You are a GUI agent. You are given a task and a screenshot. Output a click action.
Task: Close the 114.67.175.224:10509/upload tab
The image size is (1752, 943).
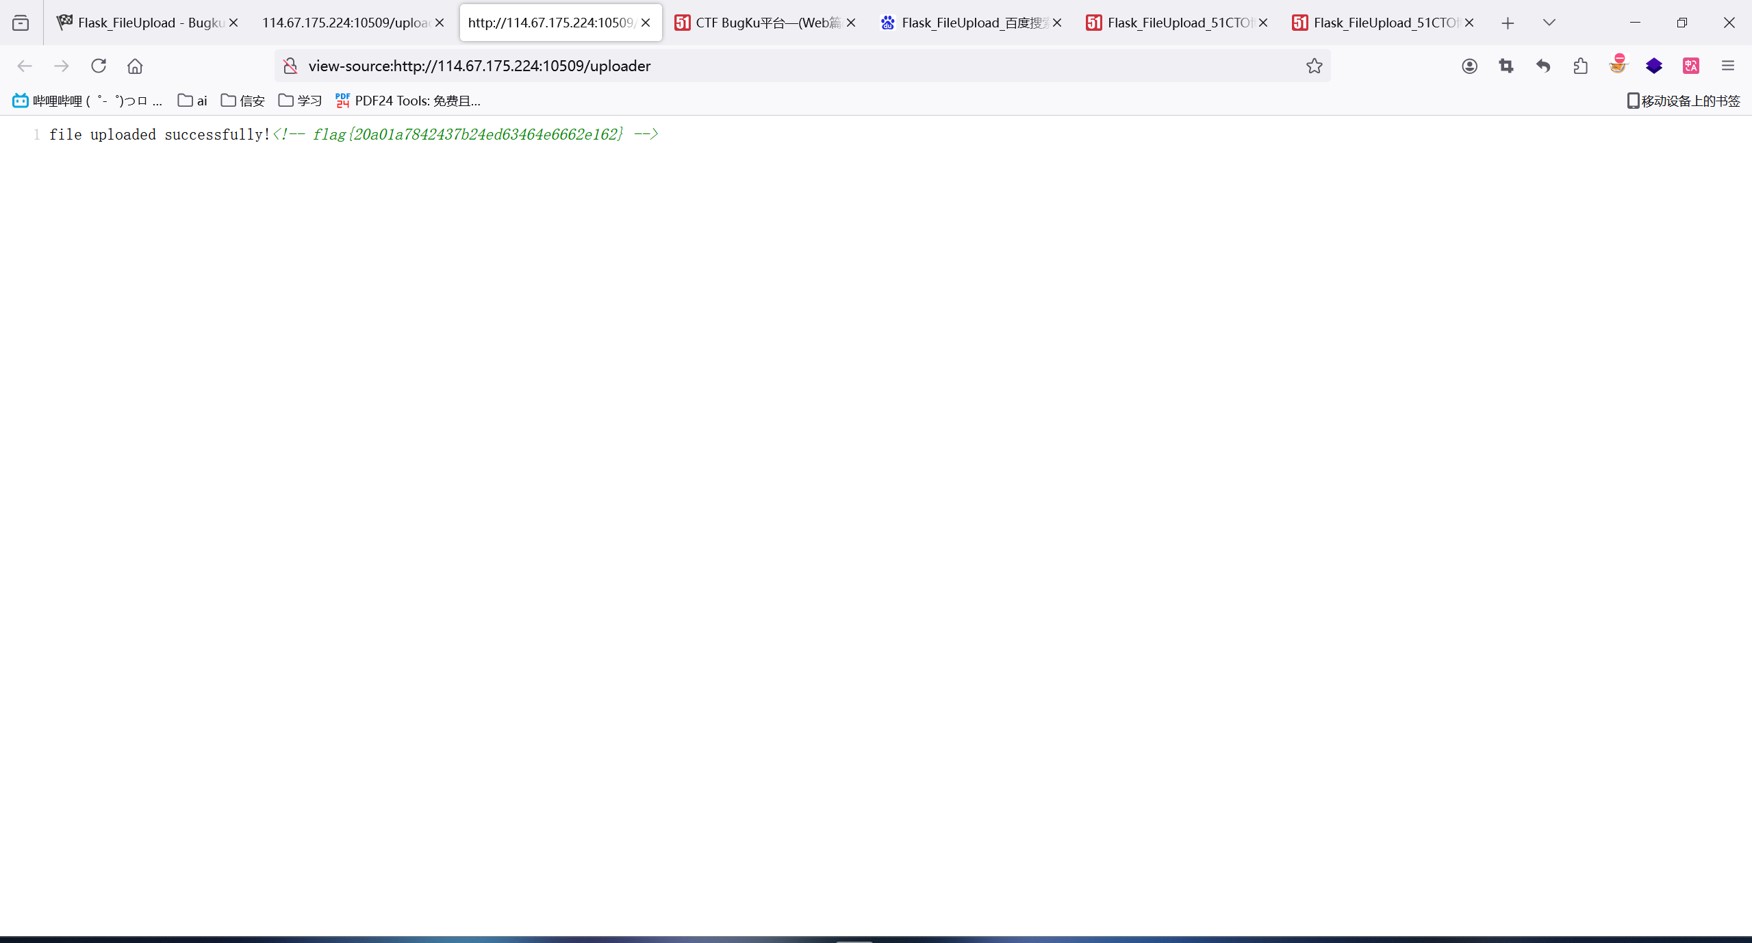tap(440, 23)
